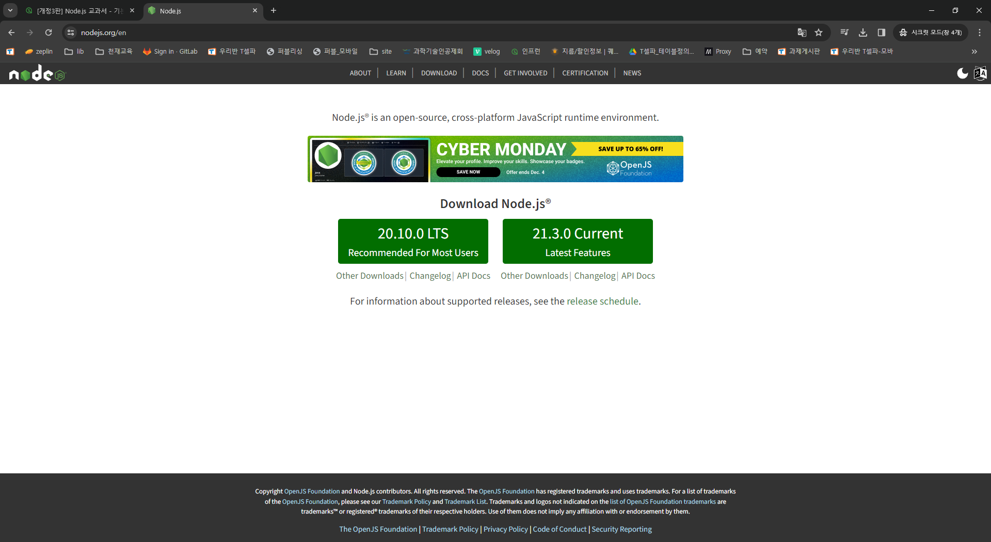Click the Google Translate icon in address bar
This screenshot has width=991, height=542.
tap(802, 33)
